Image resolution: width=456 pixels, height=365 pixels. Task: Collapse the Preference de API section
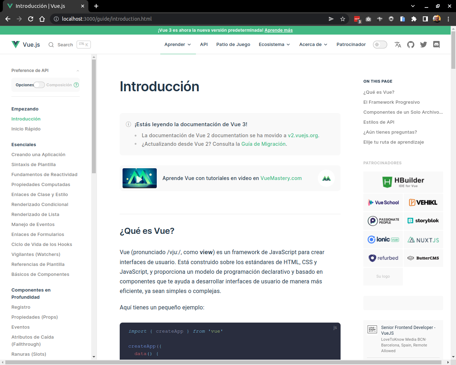(46, 71)
